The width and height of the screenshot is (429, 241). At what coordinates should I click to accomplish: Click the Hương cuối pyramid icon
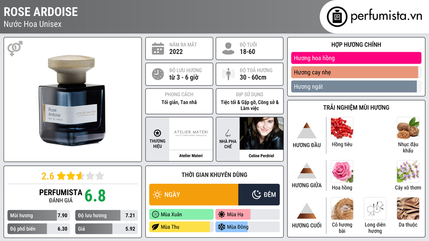click(307, 211)
